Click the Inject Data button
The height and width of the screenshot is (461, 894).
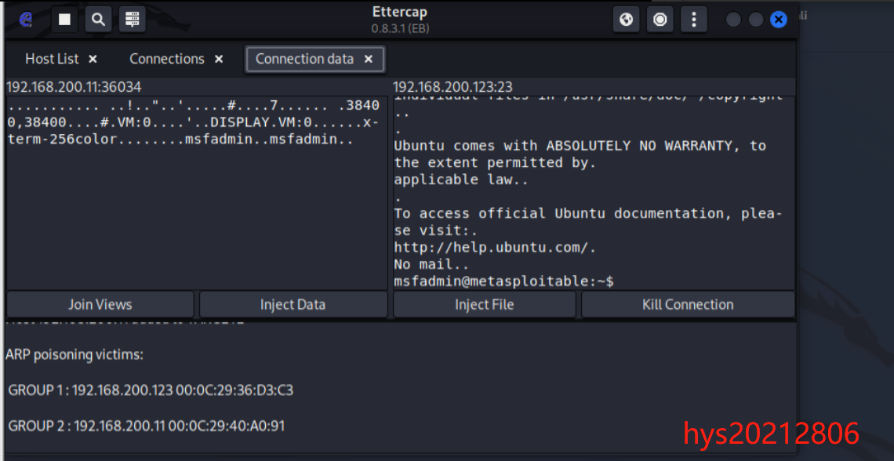point(293,304)
